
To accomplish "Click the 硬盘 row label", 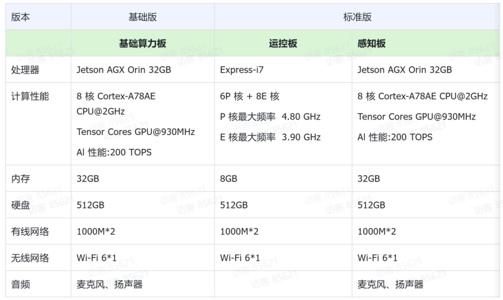I will [20, 205].
